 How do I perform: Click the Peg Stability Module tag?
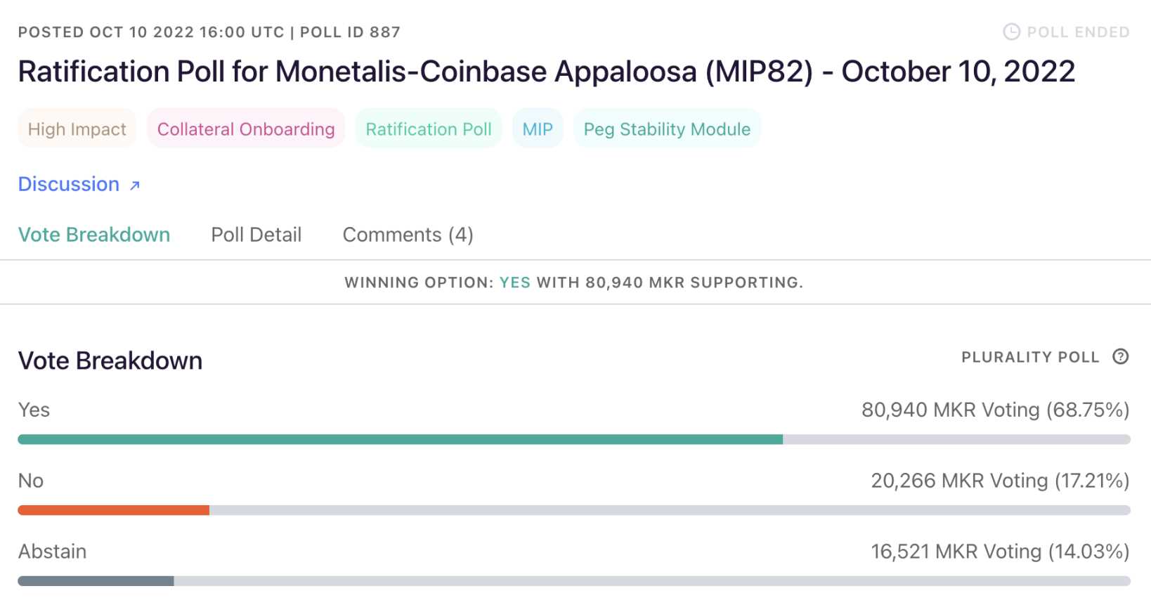click(x=666, y=129)
